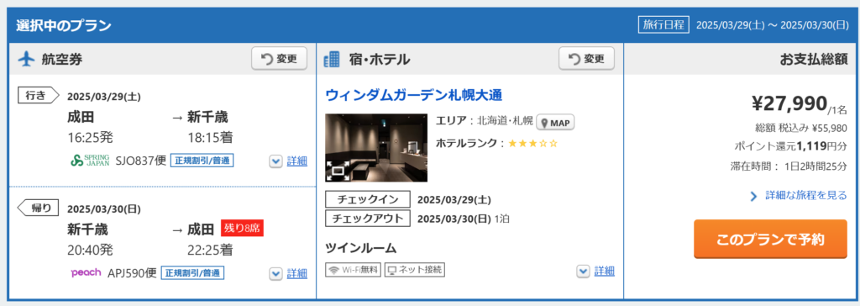Click 正規割引/普通 fare badge for APJ590便
The image size is (860, 306).
click(x=193, y=272)
